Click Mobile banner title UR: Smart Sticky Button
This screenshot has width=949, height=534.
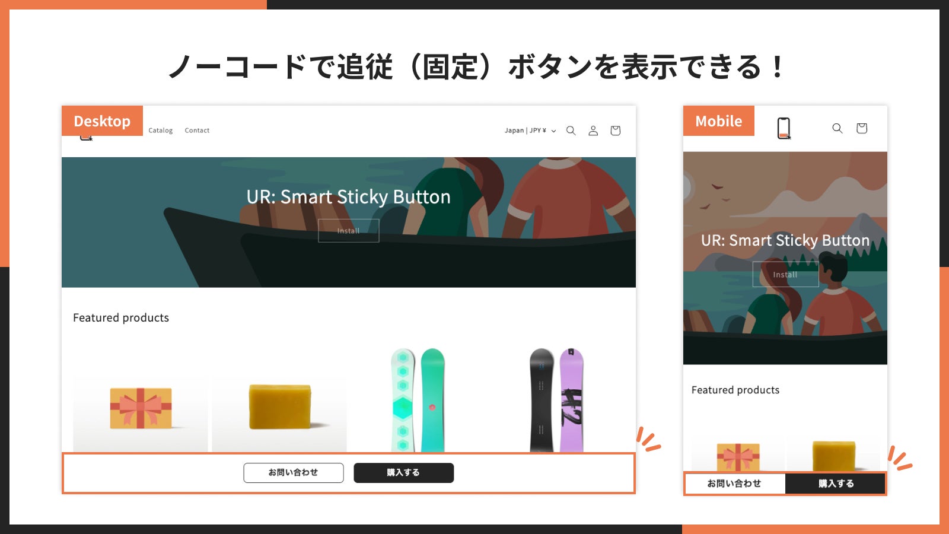(785, 240)
